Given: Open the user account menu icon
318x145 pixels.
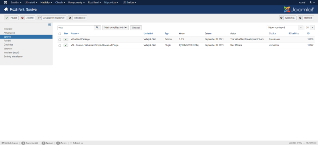Looking at the screenshot, I should pyautogui.click(x=312, y=2).
